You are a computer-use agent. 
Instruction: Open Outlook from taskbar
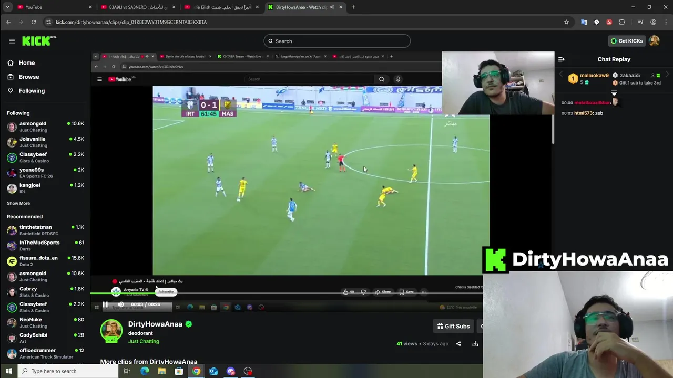[213, 371]
